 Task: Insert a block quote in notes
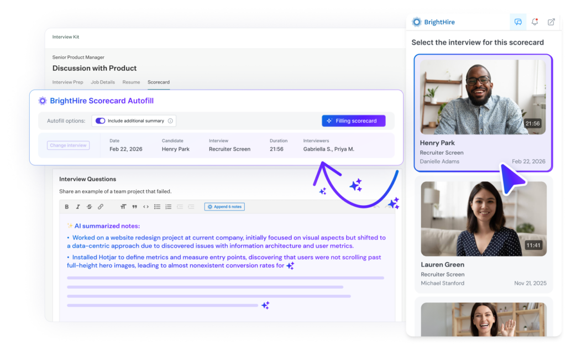click(135, 207)
